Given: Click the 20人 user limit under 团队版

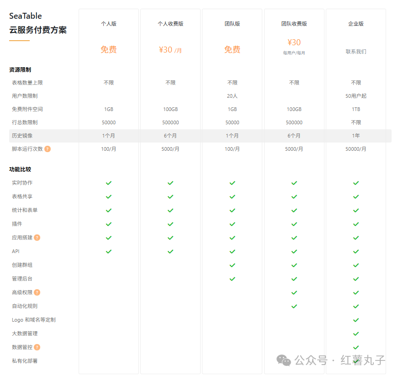Looking at the screenshot, I should [232, 96].
